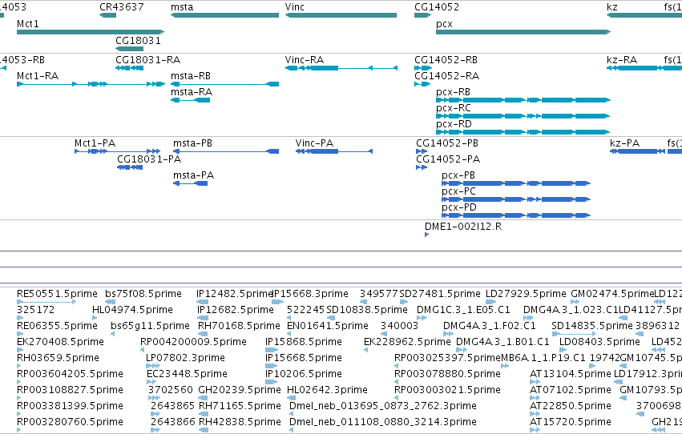Image resolution: width=682 pixels, height=434 pixels.
Task: Select the kz-PA protein feature
Action: [637, 151]
